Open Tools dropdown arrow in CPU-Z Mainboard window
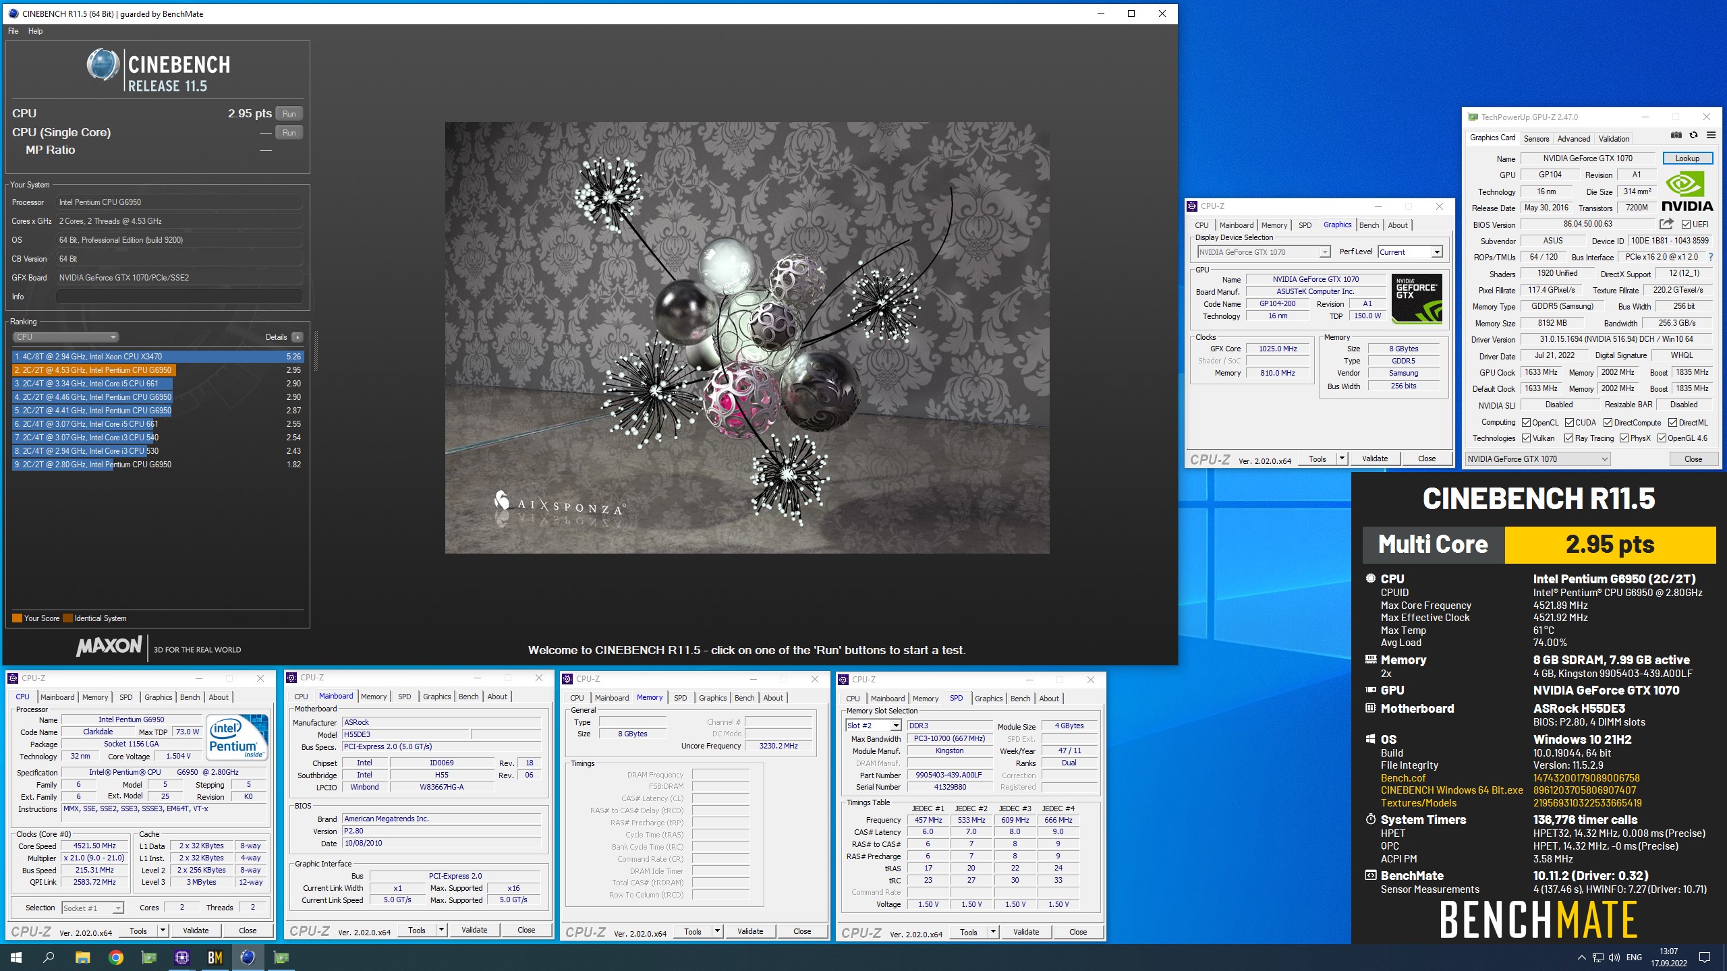 coord(441,930)
